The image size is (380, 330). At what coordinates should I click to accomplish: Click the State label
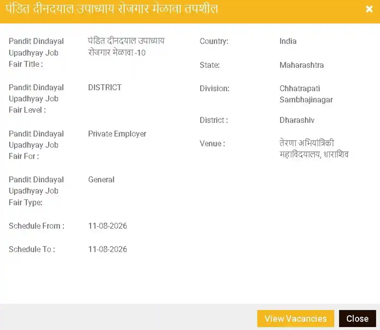pos(209,65)
